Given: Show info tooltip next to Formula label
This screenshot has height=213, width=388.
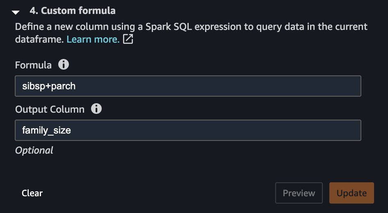Looking at the screenshot, I should point(64,65).
